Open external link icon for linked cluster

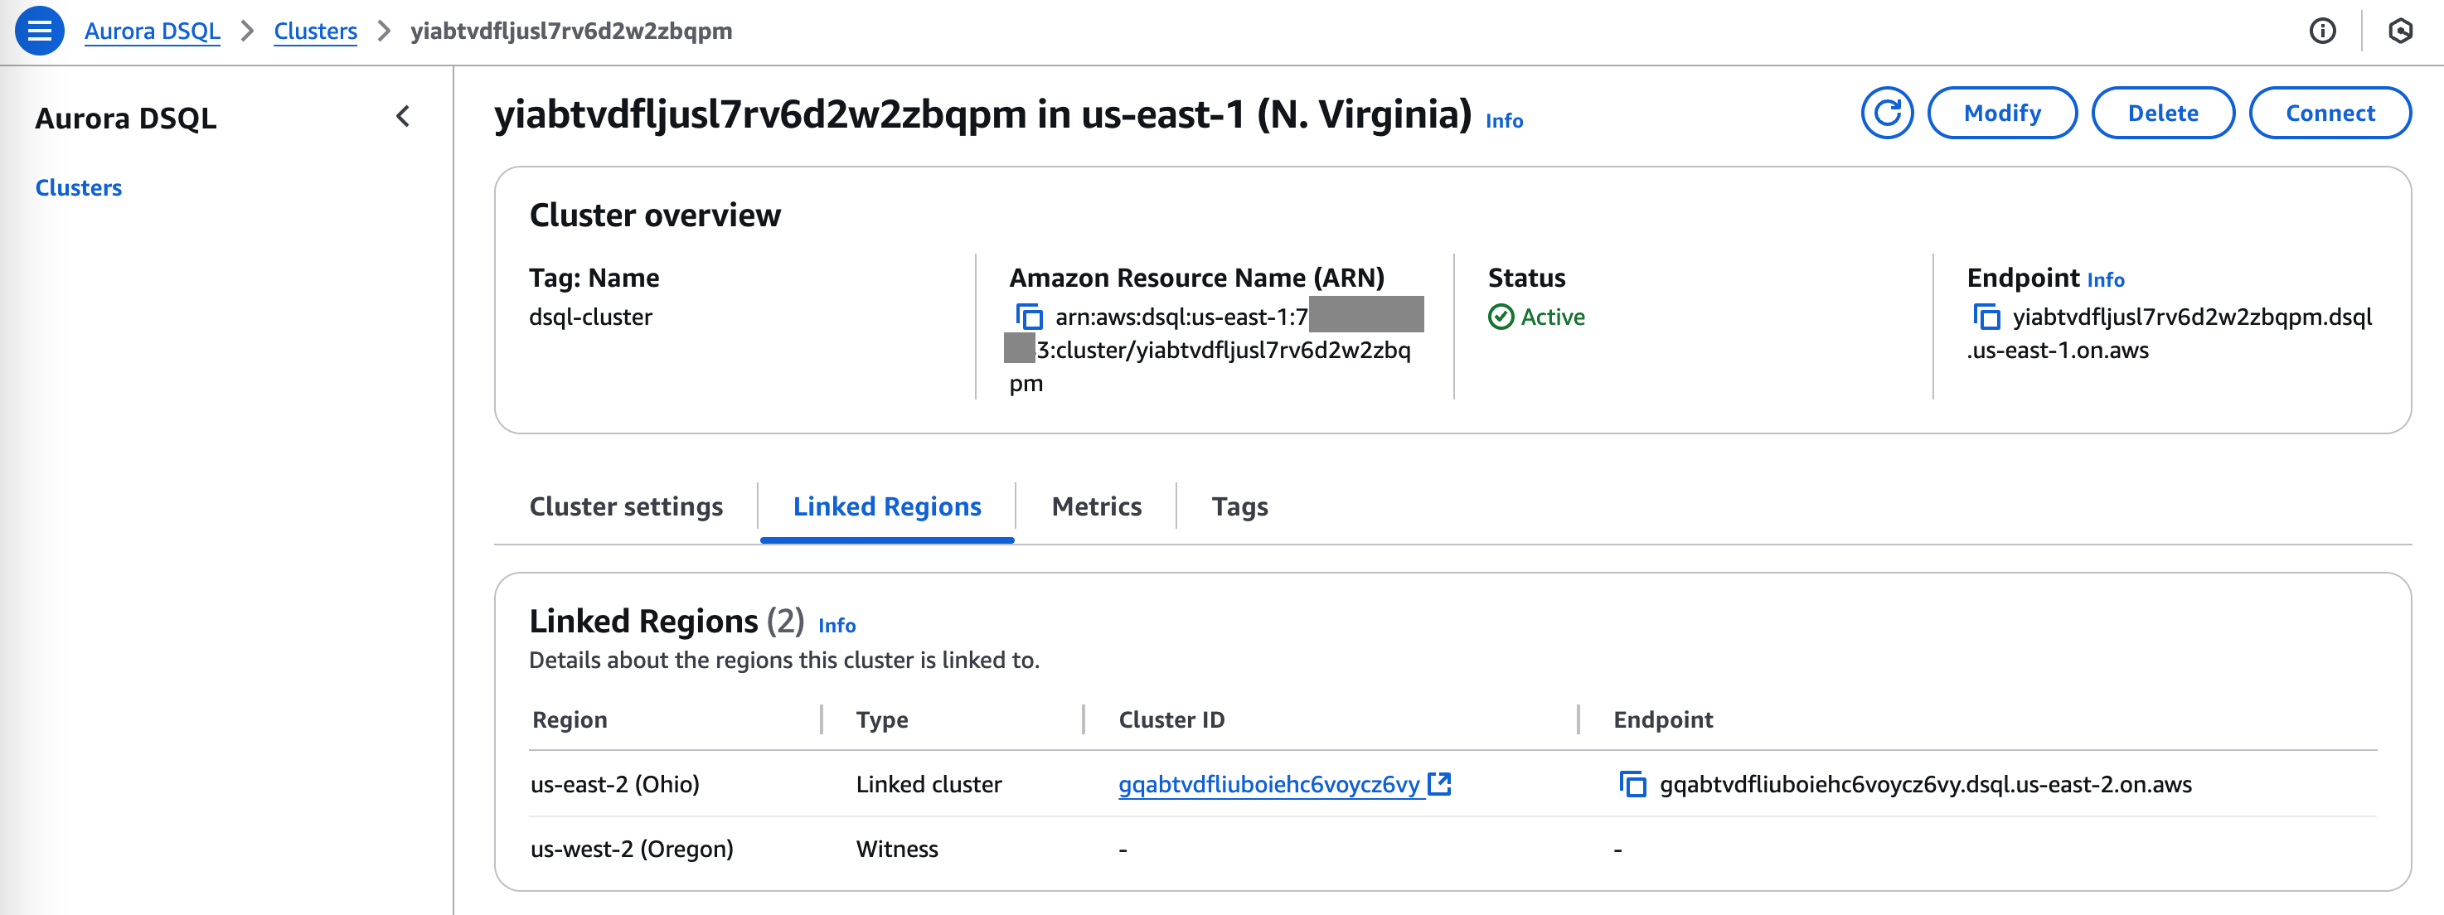pyautogui.click(x=1439, y=783)
